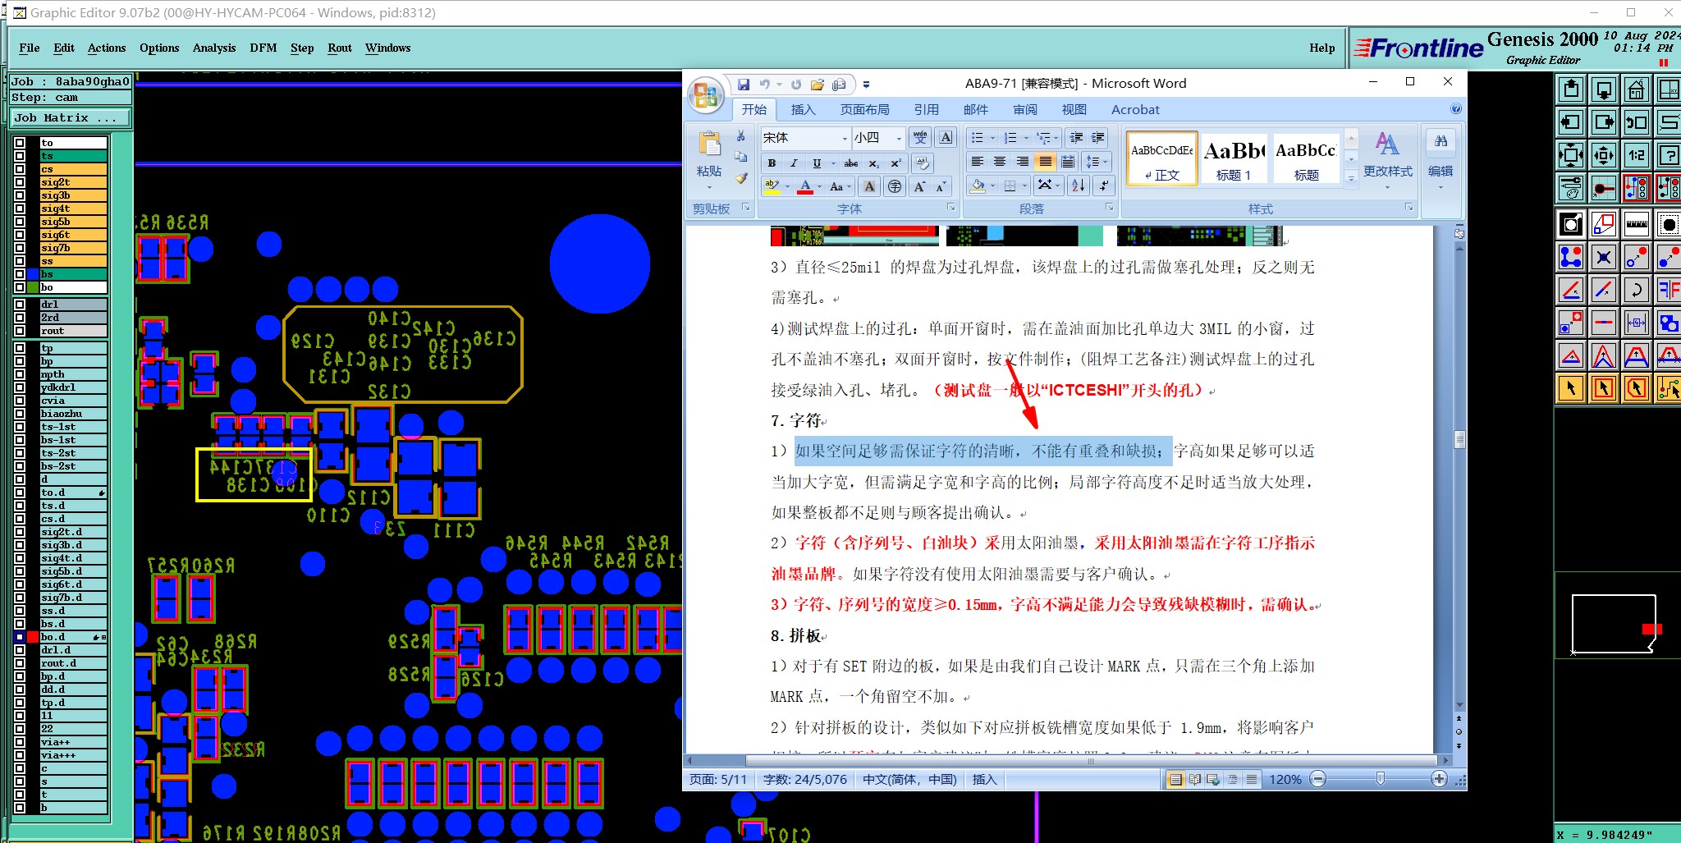Toggle justify alignment in Word paragraph group
Image resolution: width=1681 pixels, height=843 pixels.
[1045, 162]
